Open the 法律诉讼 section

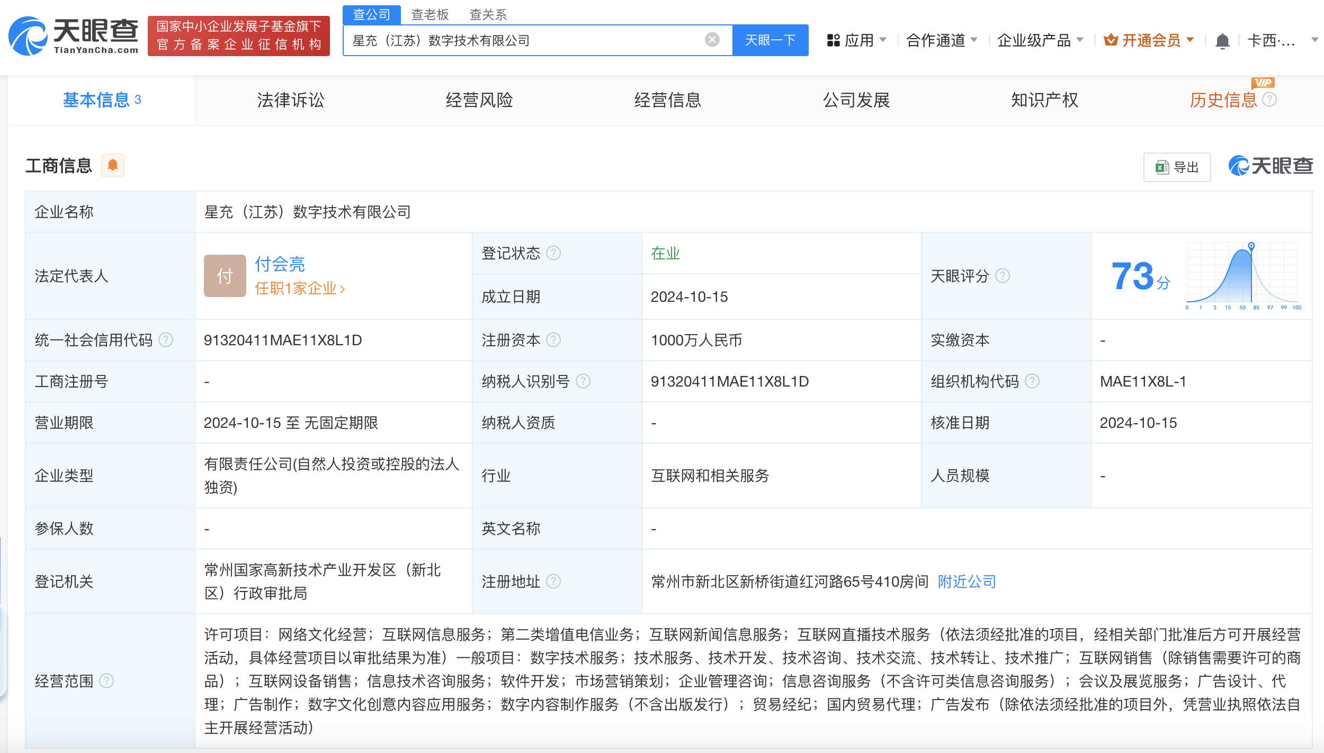(289, 100)
